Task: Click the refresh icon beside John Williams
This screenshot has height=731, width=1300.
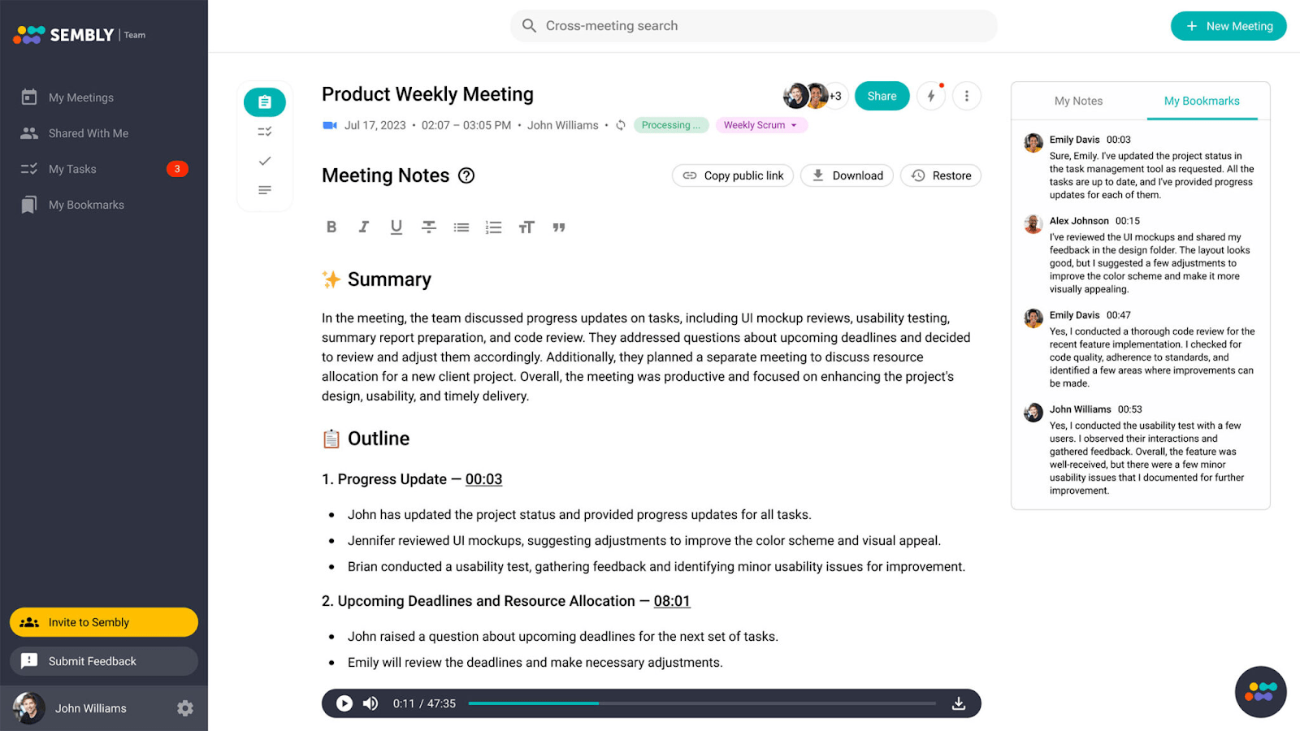Action: click(x=619, y=125)
